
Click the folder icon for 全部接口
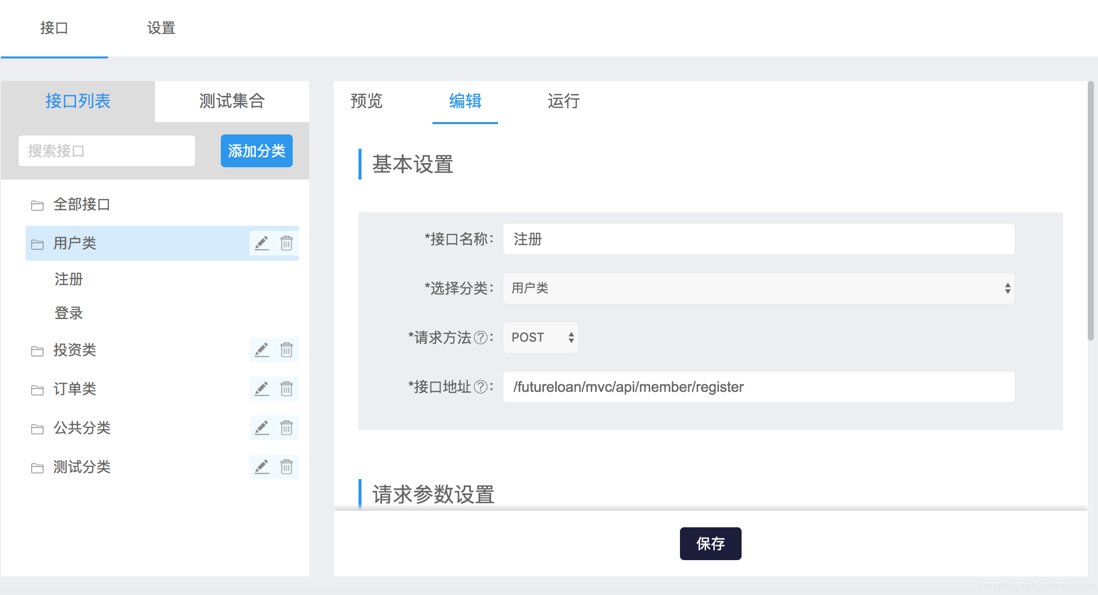(x=37, y=205)
